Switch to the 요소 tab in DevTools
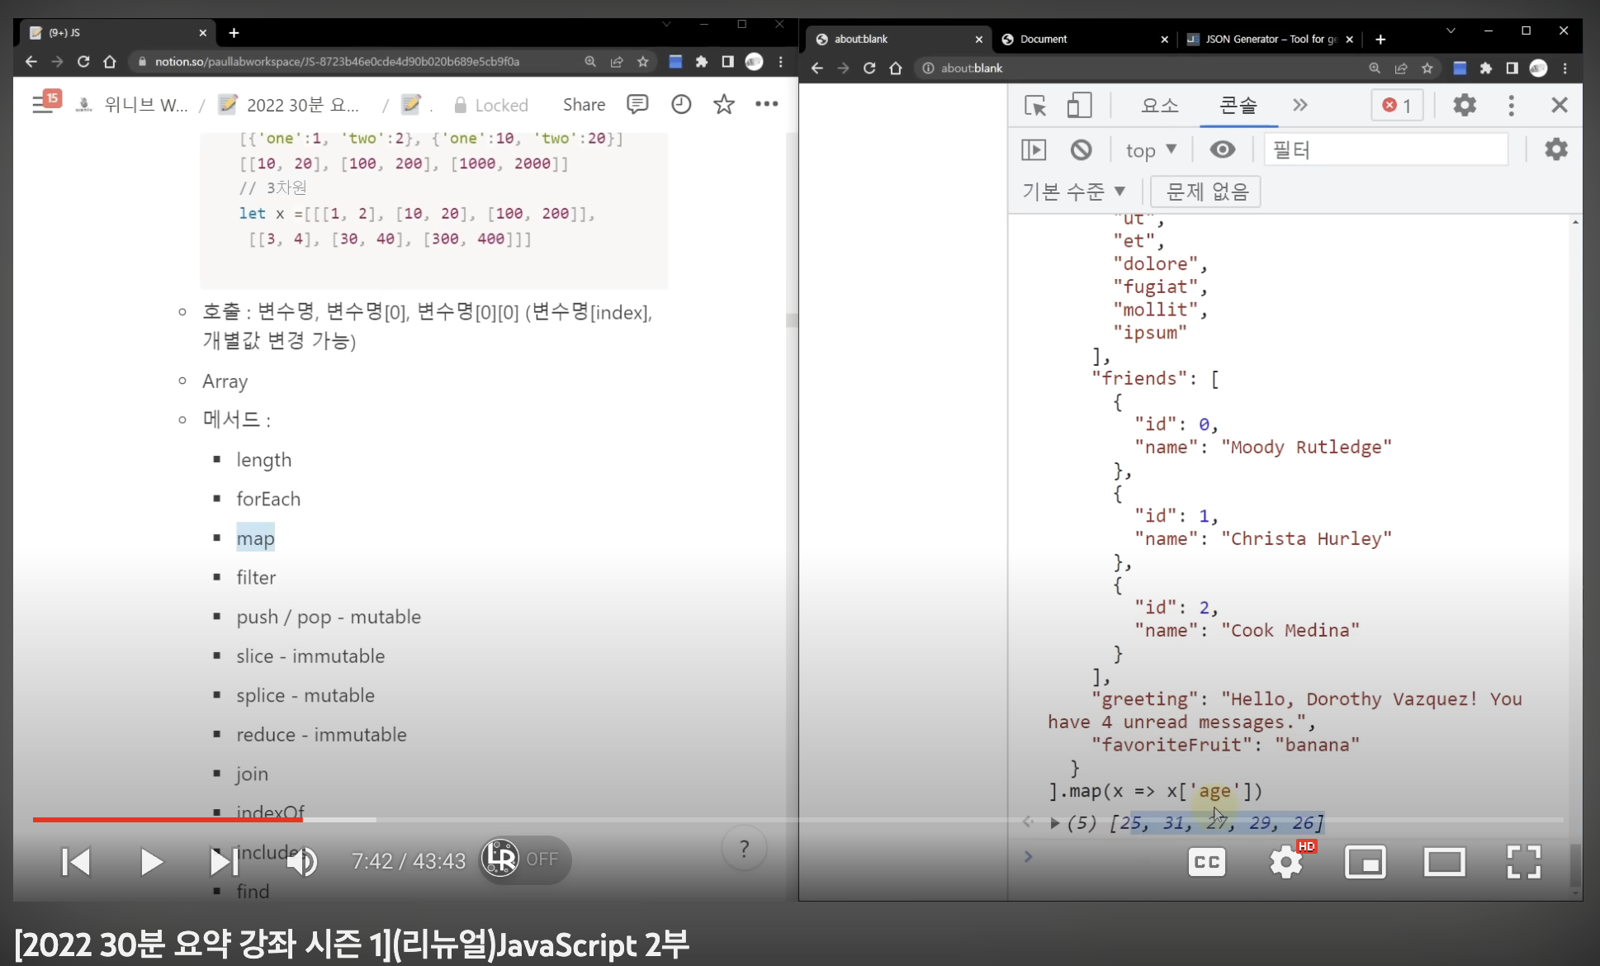The image size is (1600, 966). [x=1159, y=106]
